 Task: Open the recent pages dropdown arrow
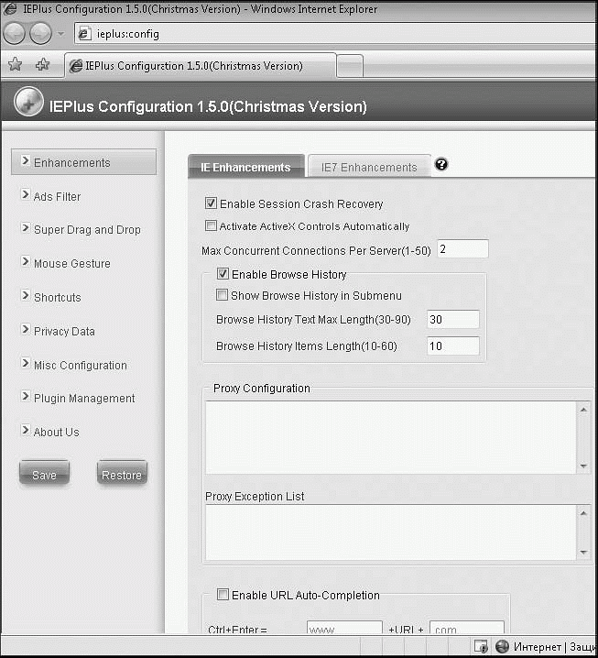coord(60,34)
